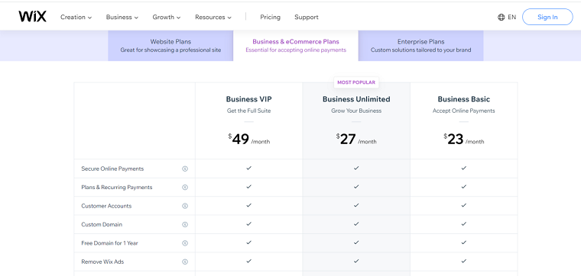This screenshot has width=581, height=276.
Task: Click Business VIP checkmark for Secure Online Payments
Action: pos(249,168)
